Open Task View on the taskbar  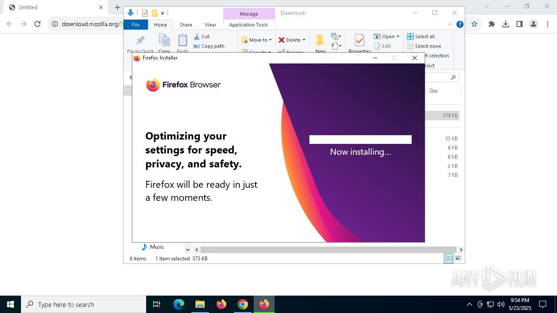(x=157, y=304)
